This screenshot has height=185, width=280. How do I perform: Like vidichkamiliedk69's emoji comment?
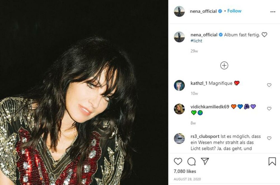coord(269,109)
